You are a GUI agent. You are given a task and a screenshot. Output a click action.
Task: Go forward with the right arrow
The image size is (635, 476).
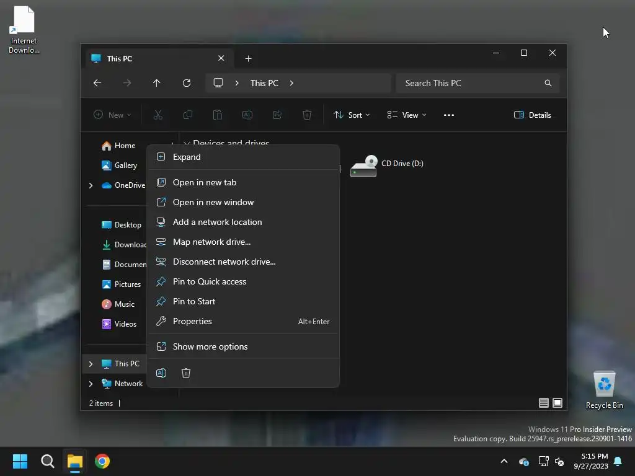127,83
